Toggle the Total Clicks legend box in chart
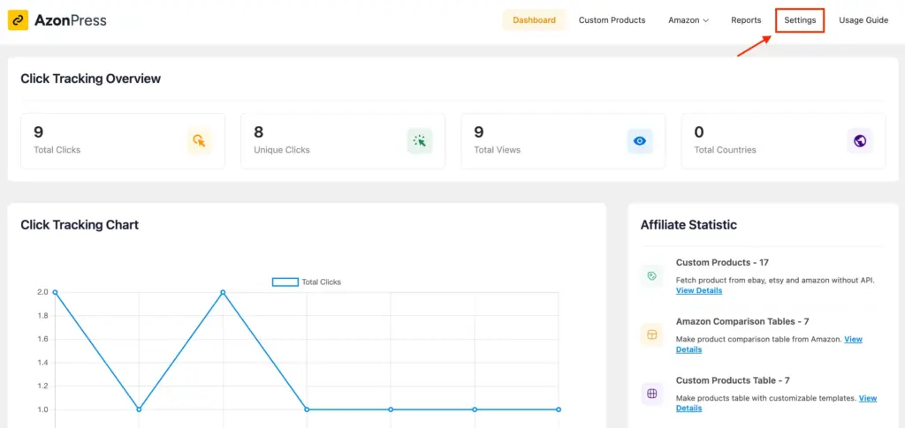The width and height of the screenshot is (905, 428). [285, 282]
